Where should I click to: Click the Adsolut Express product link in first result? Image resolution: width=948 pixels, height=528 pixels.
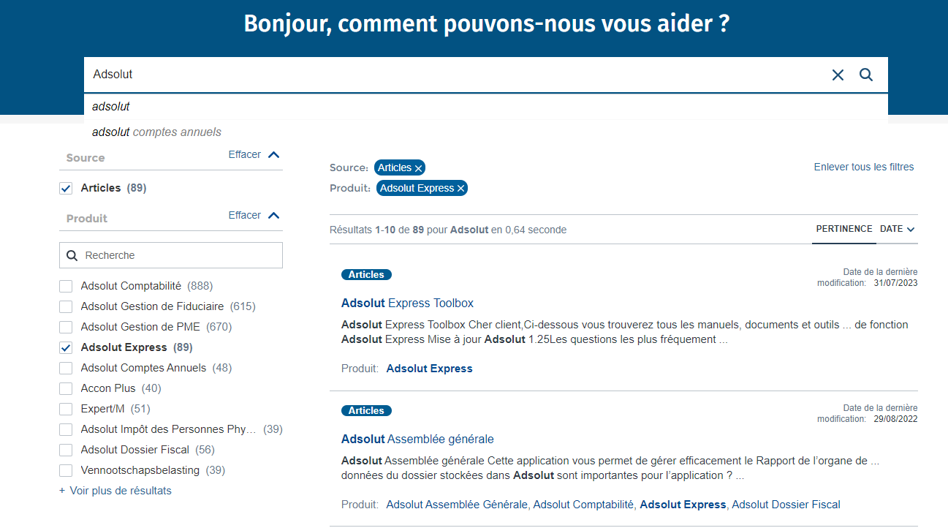pyautogui.click(x=429, y=369)
